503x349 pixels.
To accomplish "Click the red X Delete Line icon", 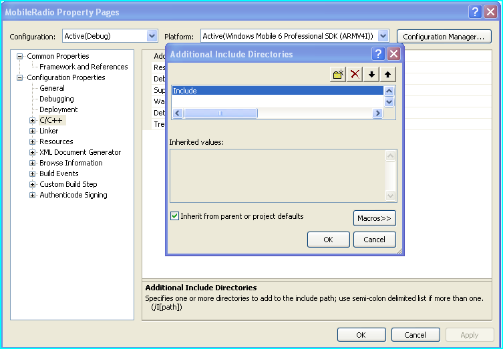I will pyautogui.click(x=355, y=74).
